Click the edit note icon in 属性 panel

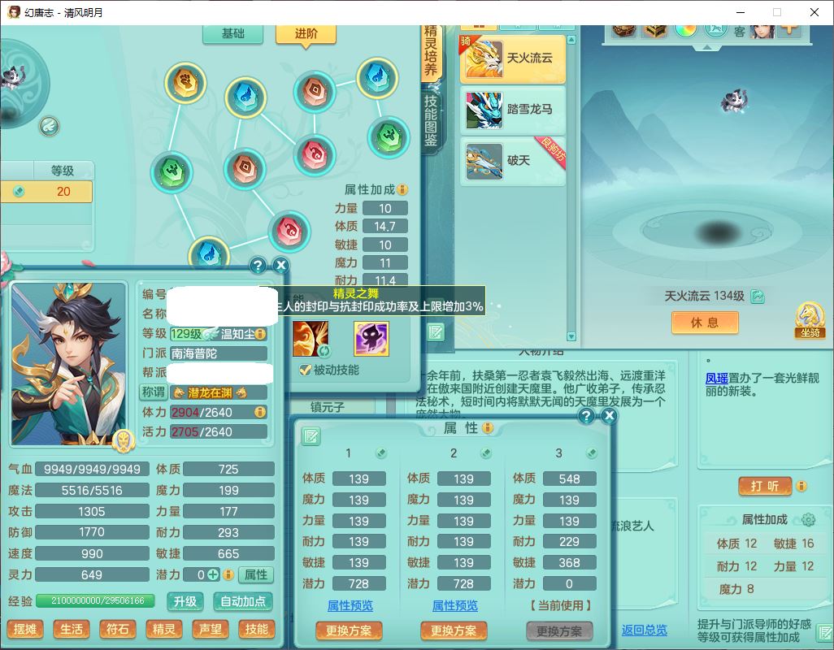click(x=311, y=437)
